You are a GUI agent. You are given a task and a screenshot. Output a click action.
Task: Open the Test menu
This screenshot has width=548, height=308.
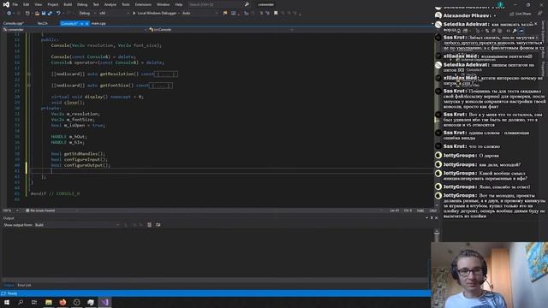pyautogui.click(x=96, y=4)
